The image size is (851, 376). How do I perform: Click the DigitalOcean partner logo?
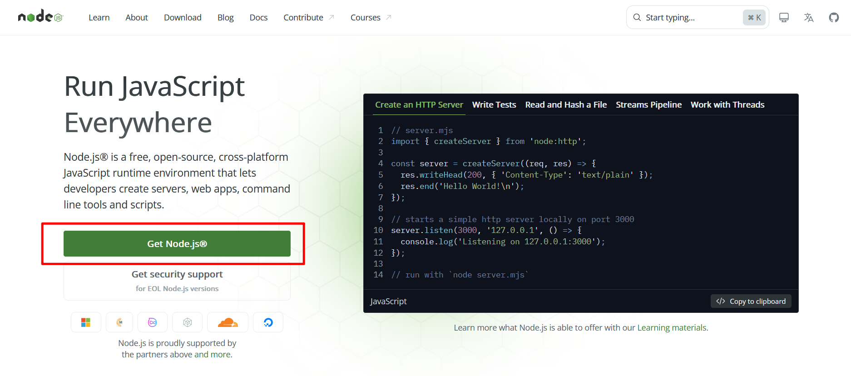tap(268, 322)
